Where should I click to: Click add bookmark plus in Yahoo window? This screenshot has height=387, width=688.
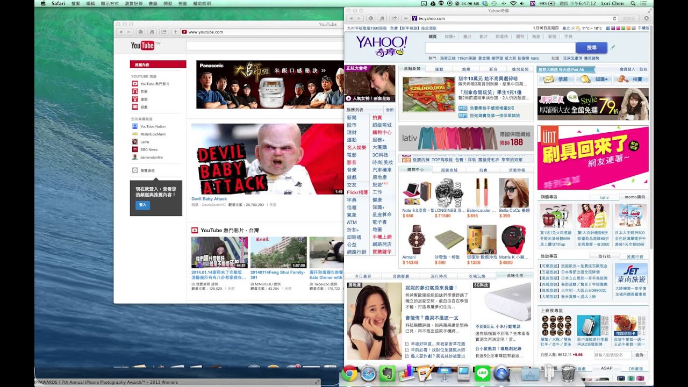coord(406,18)
